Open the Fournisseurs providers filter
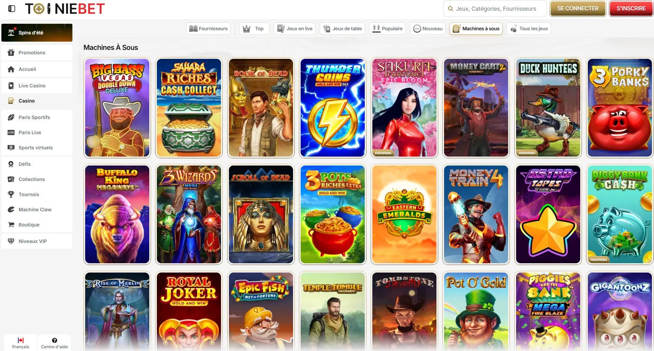This screenshot has height=351, width=654. coord(209,29)
